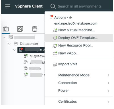Expand the Maintenance Mode arrow
This screenshot has width=114, height=109.
tap(108, 75)
